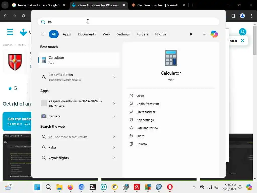Open weather widget on taskbar

pyautogui.click(x=8, y=187)
